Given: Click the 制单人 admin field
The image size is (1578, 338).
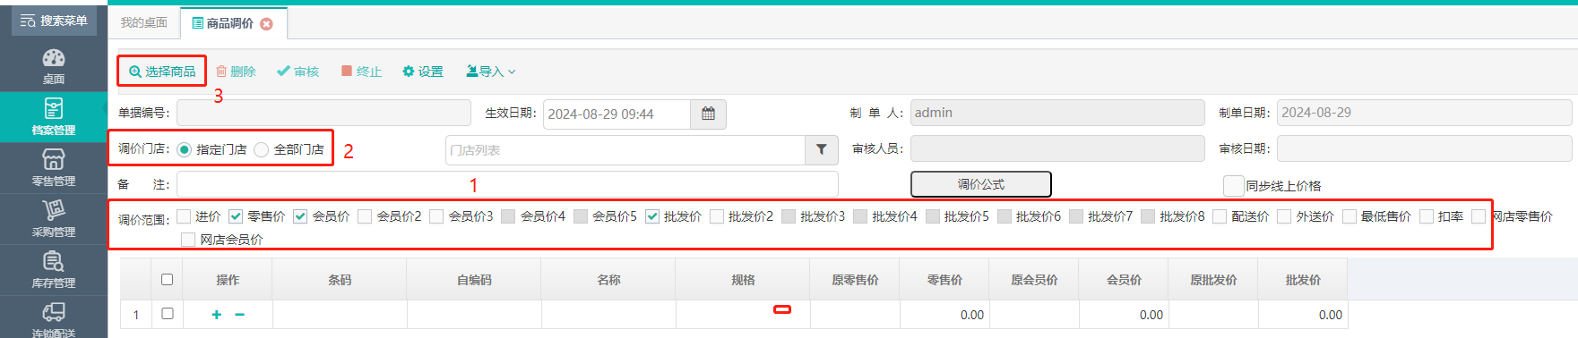Looking at the screenshot, I should pos(1057,113).
